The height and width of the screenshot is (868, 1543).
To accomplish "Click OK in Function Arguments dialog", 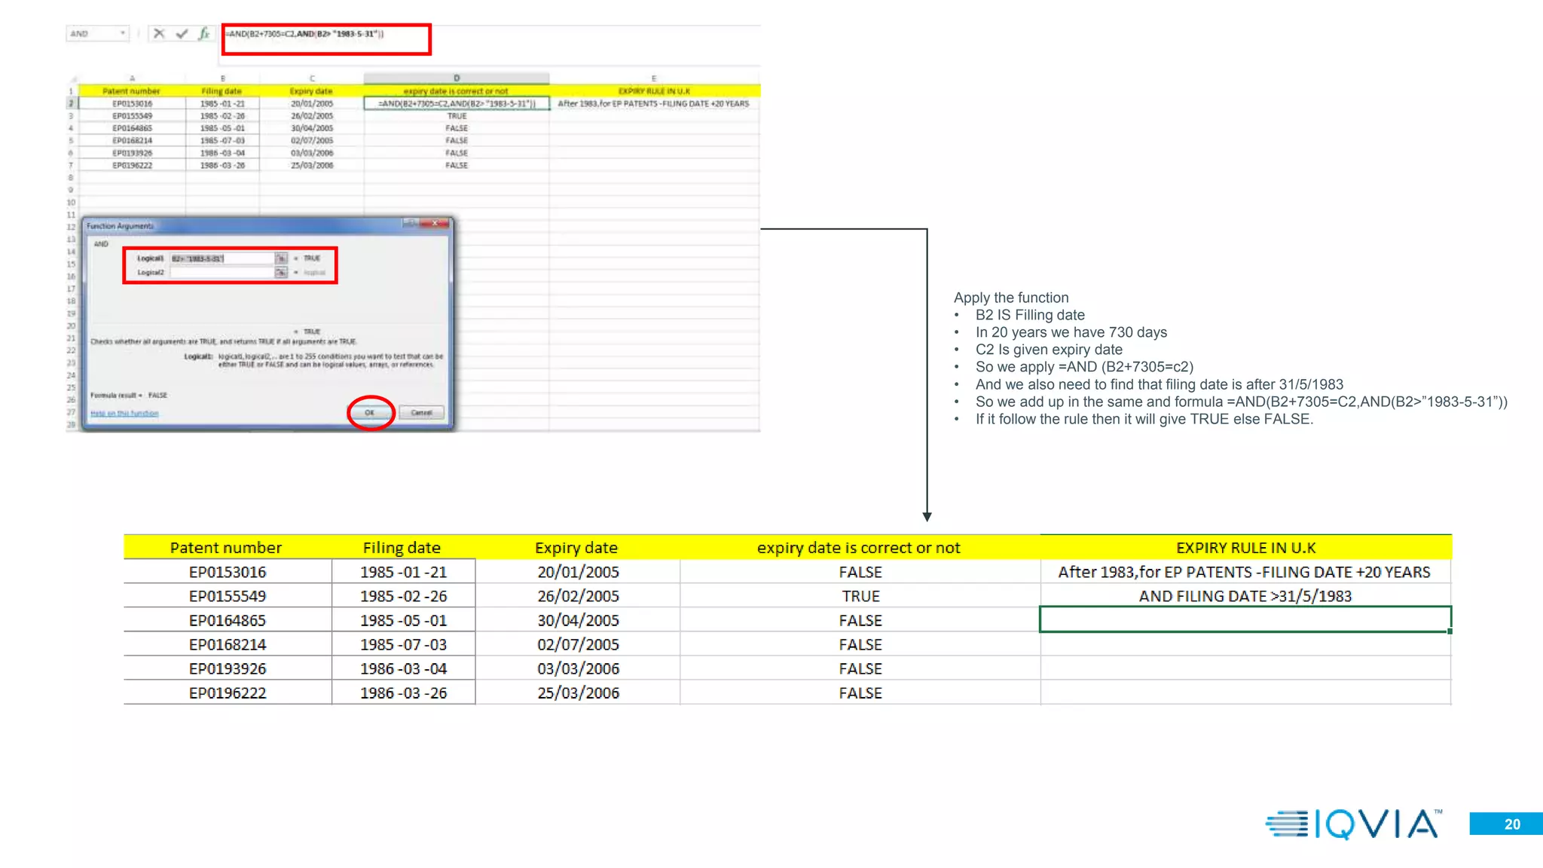I will coord(370,412).
